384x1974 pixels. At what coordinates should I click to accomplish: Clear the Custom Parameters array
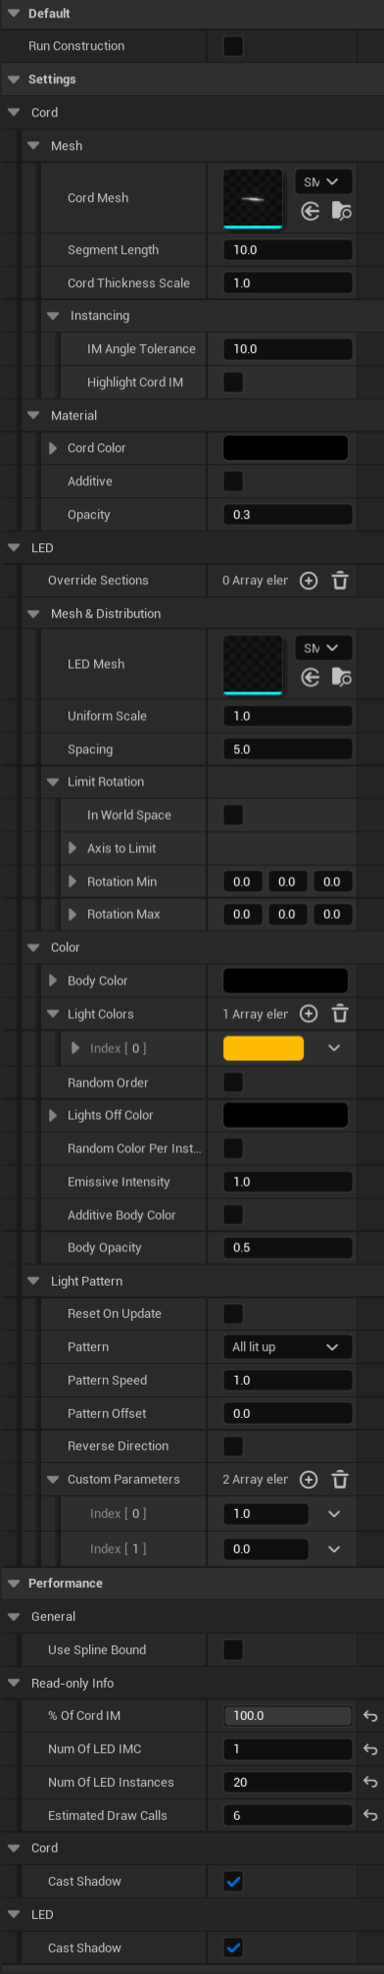(x=340, y=1479)
